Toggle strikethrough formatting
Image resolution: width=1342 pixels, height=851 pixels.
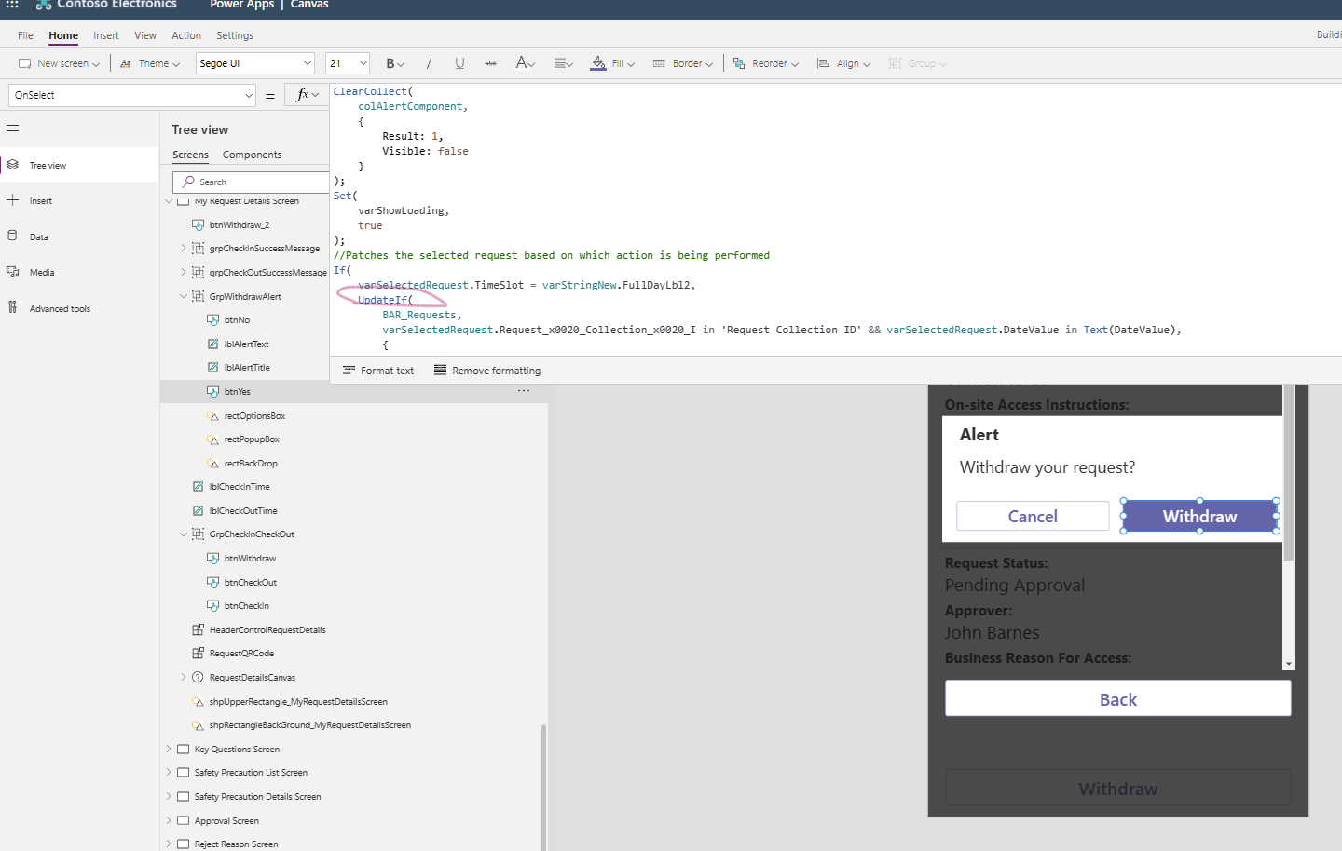click(490, 63)
